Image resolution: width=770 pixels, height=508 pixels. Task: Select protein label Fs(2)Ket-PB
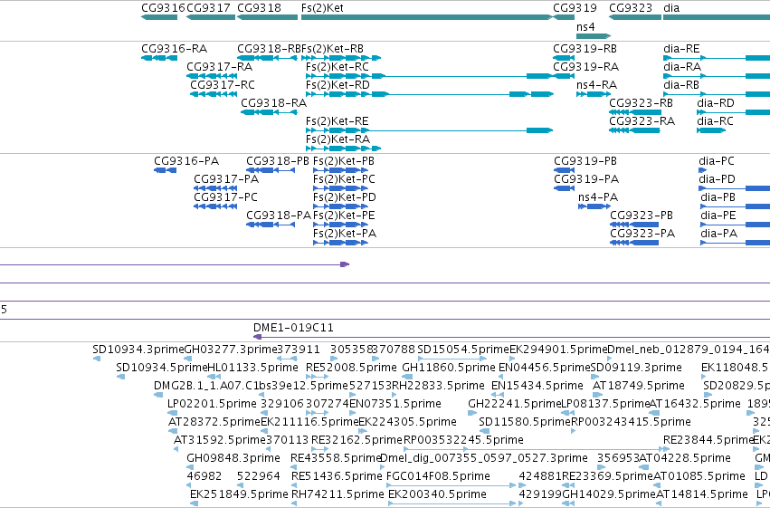tap(344, 161)
